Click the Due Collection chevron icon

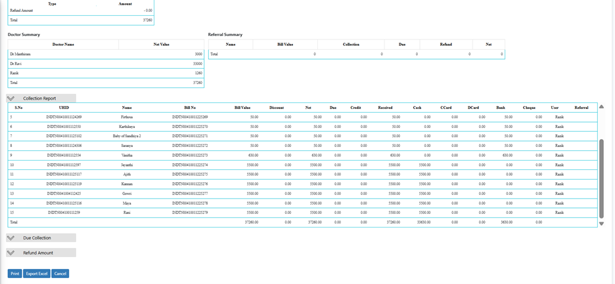pyautogui.click(x=11, y=238)
